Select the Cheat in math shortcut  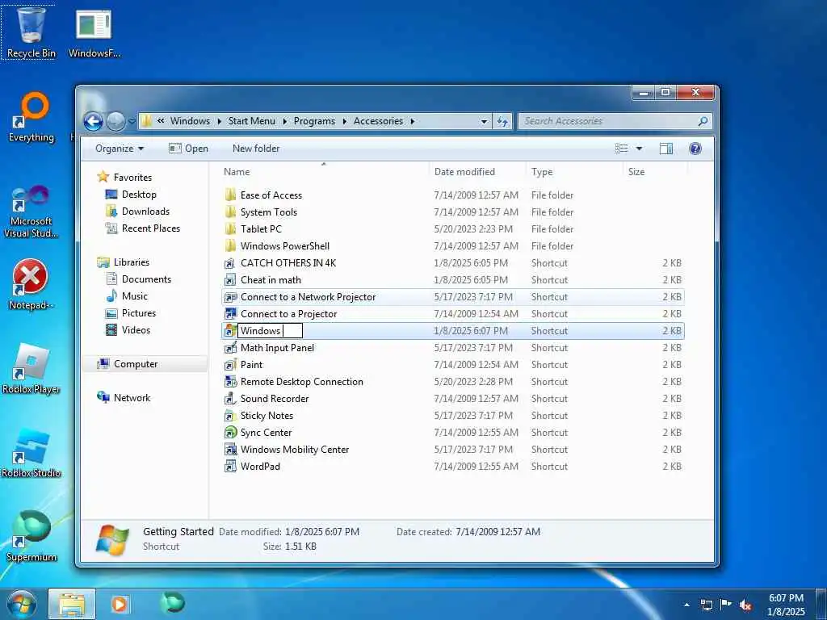point(271,280)
